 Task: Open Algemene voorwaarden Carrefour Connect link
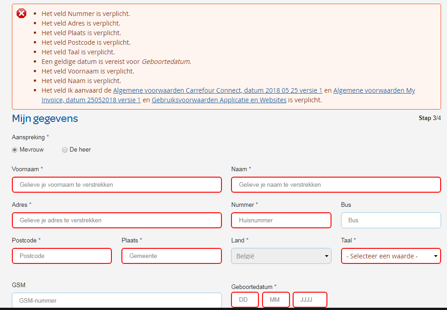(218, 90)
